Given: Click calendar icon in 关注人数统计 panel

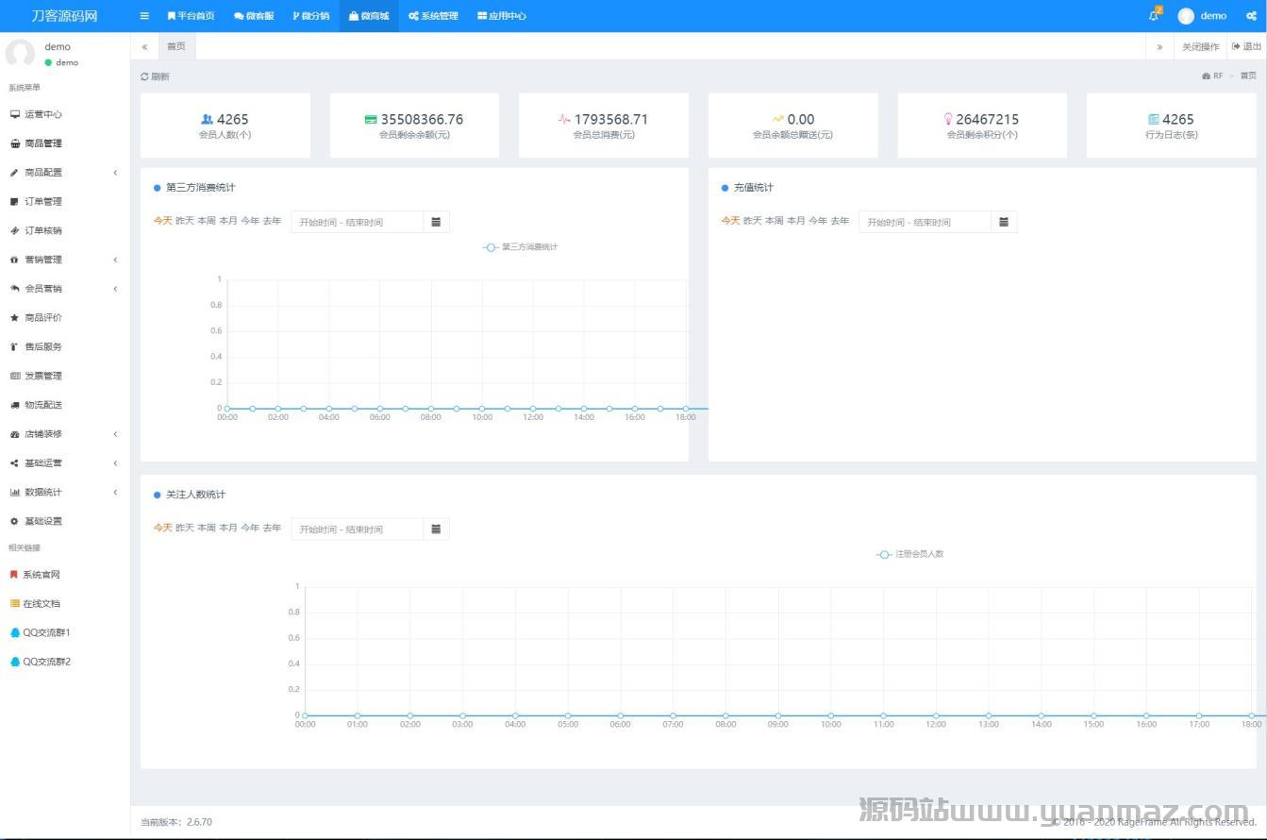Looking at the screenshot, I should coord(436,529).
